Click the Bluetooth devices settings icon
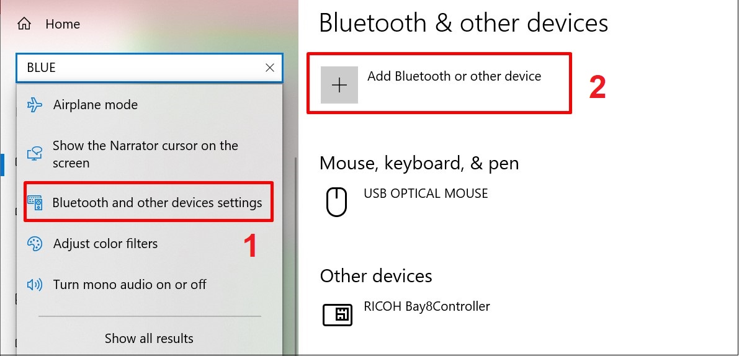The height and width of the screenshot is (356, 739). 35,203
